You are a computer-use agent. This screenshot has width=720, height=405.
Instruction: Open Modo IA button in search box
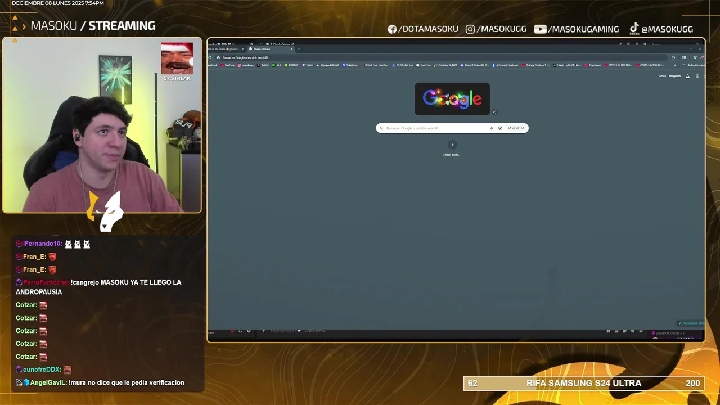coord(516,128)
